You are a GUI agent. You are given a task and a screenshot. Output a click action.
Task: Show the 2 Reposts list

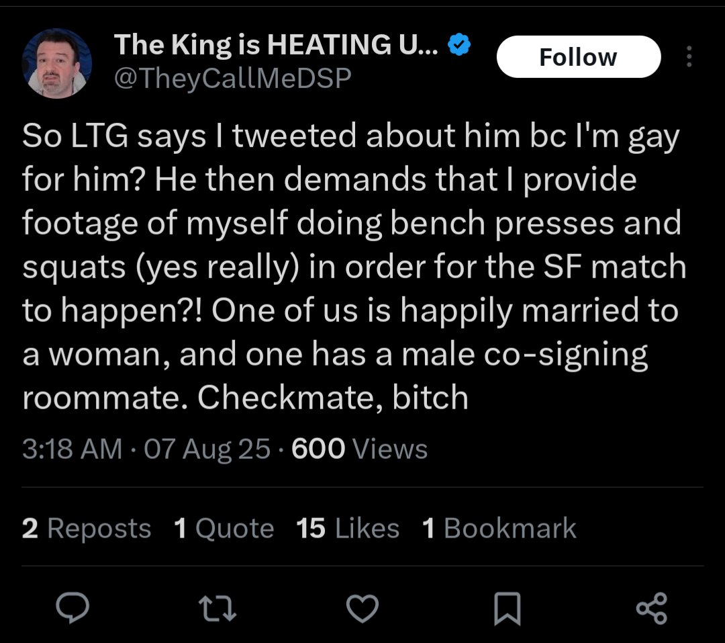(x=86, y=528)
